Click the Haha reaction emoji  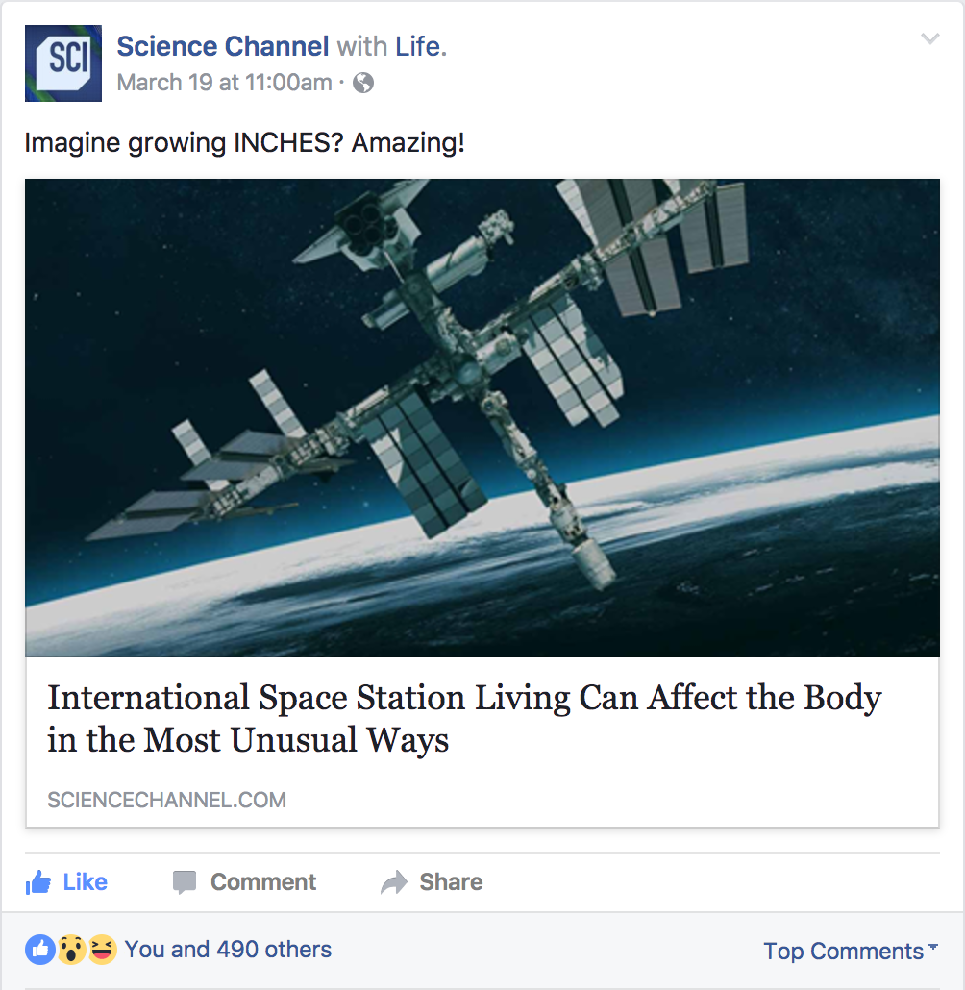[x=102, y=950]
